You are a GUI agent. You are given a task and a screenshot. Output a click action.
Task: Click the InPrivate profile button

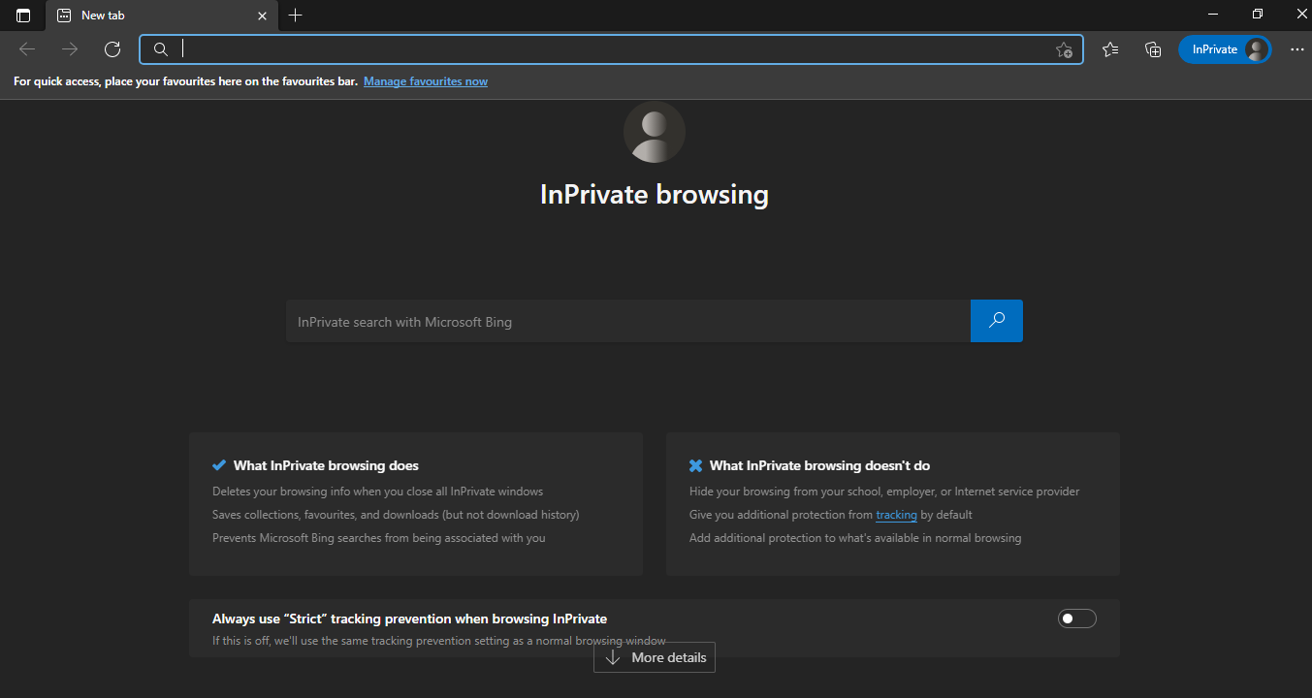pyautogui.click(x=1224, y=49)
